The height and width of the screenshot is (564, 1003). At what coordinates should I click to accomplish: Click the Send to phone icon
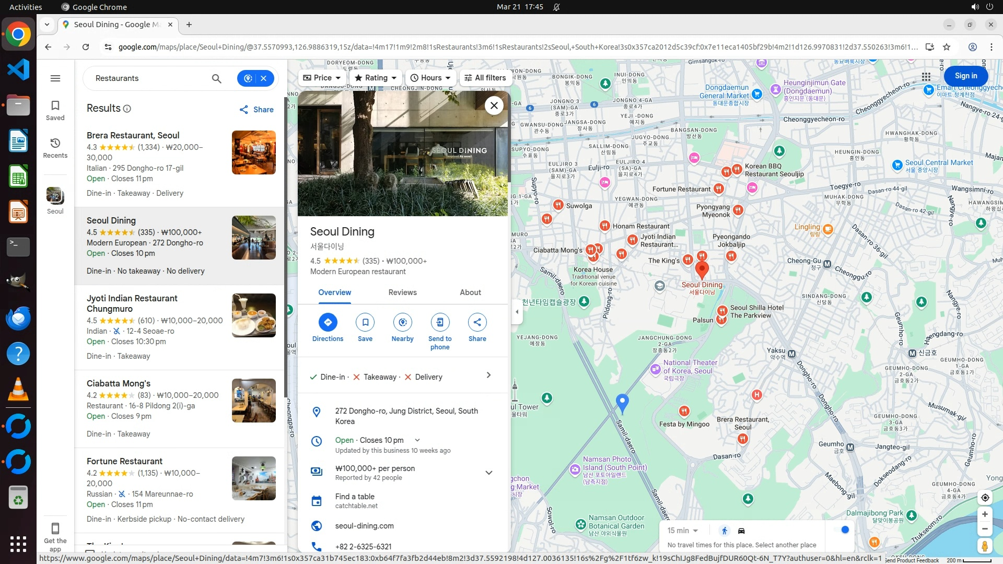click(x=440, y=322)
